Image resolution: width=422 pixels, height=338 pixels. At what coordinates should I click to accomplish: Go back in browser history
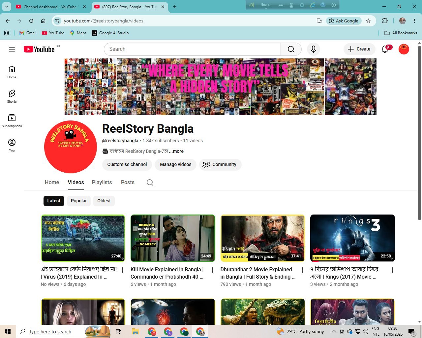pyautogui.click(x=8, y=21)
